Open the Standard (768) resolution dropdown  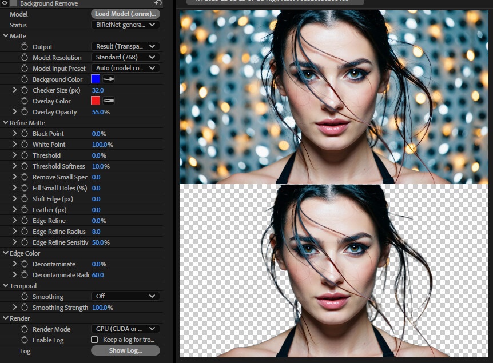point(125,57)
